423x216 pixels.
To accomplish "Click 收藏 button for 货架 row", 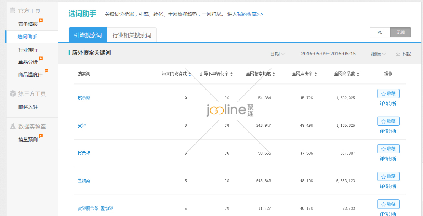I will pos(388,121).
